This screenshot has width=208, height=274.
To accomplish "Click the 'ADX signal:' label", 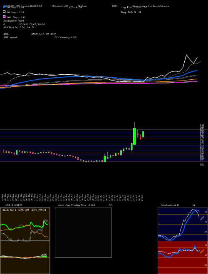I will (x=10, y=37).
